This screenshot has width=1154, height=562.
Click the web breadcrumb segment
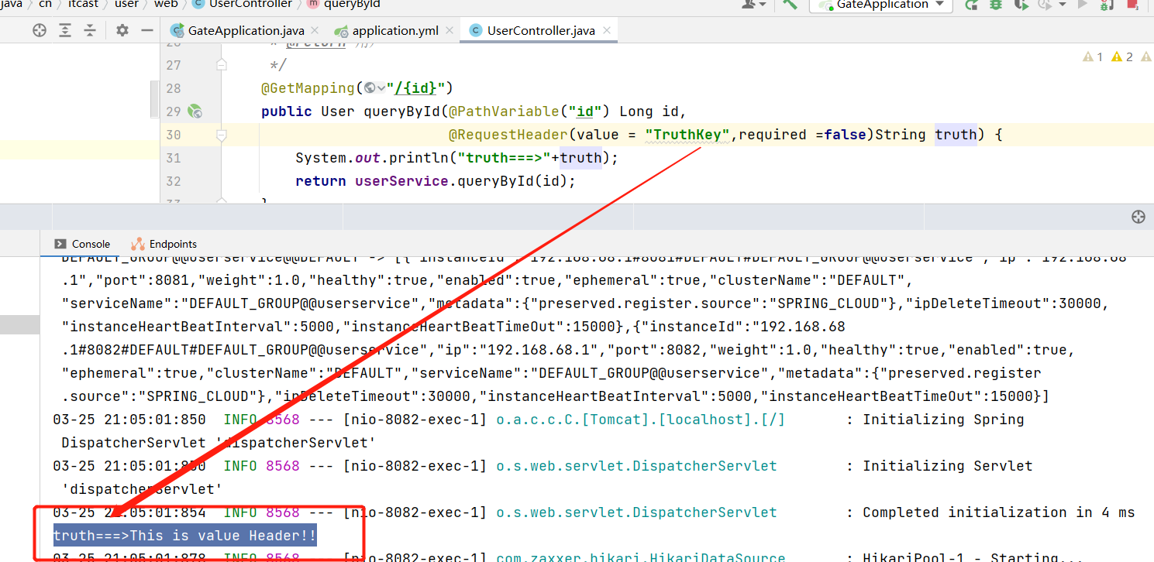click(166, 5)
